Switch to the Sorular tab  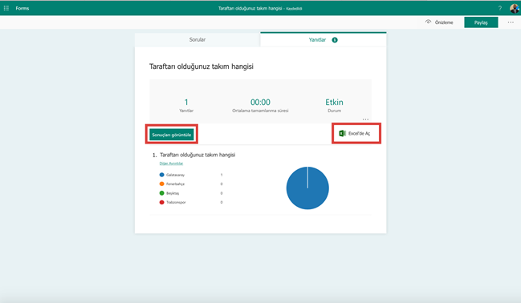(x=197, y=40)
